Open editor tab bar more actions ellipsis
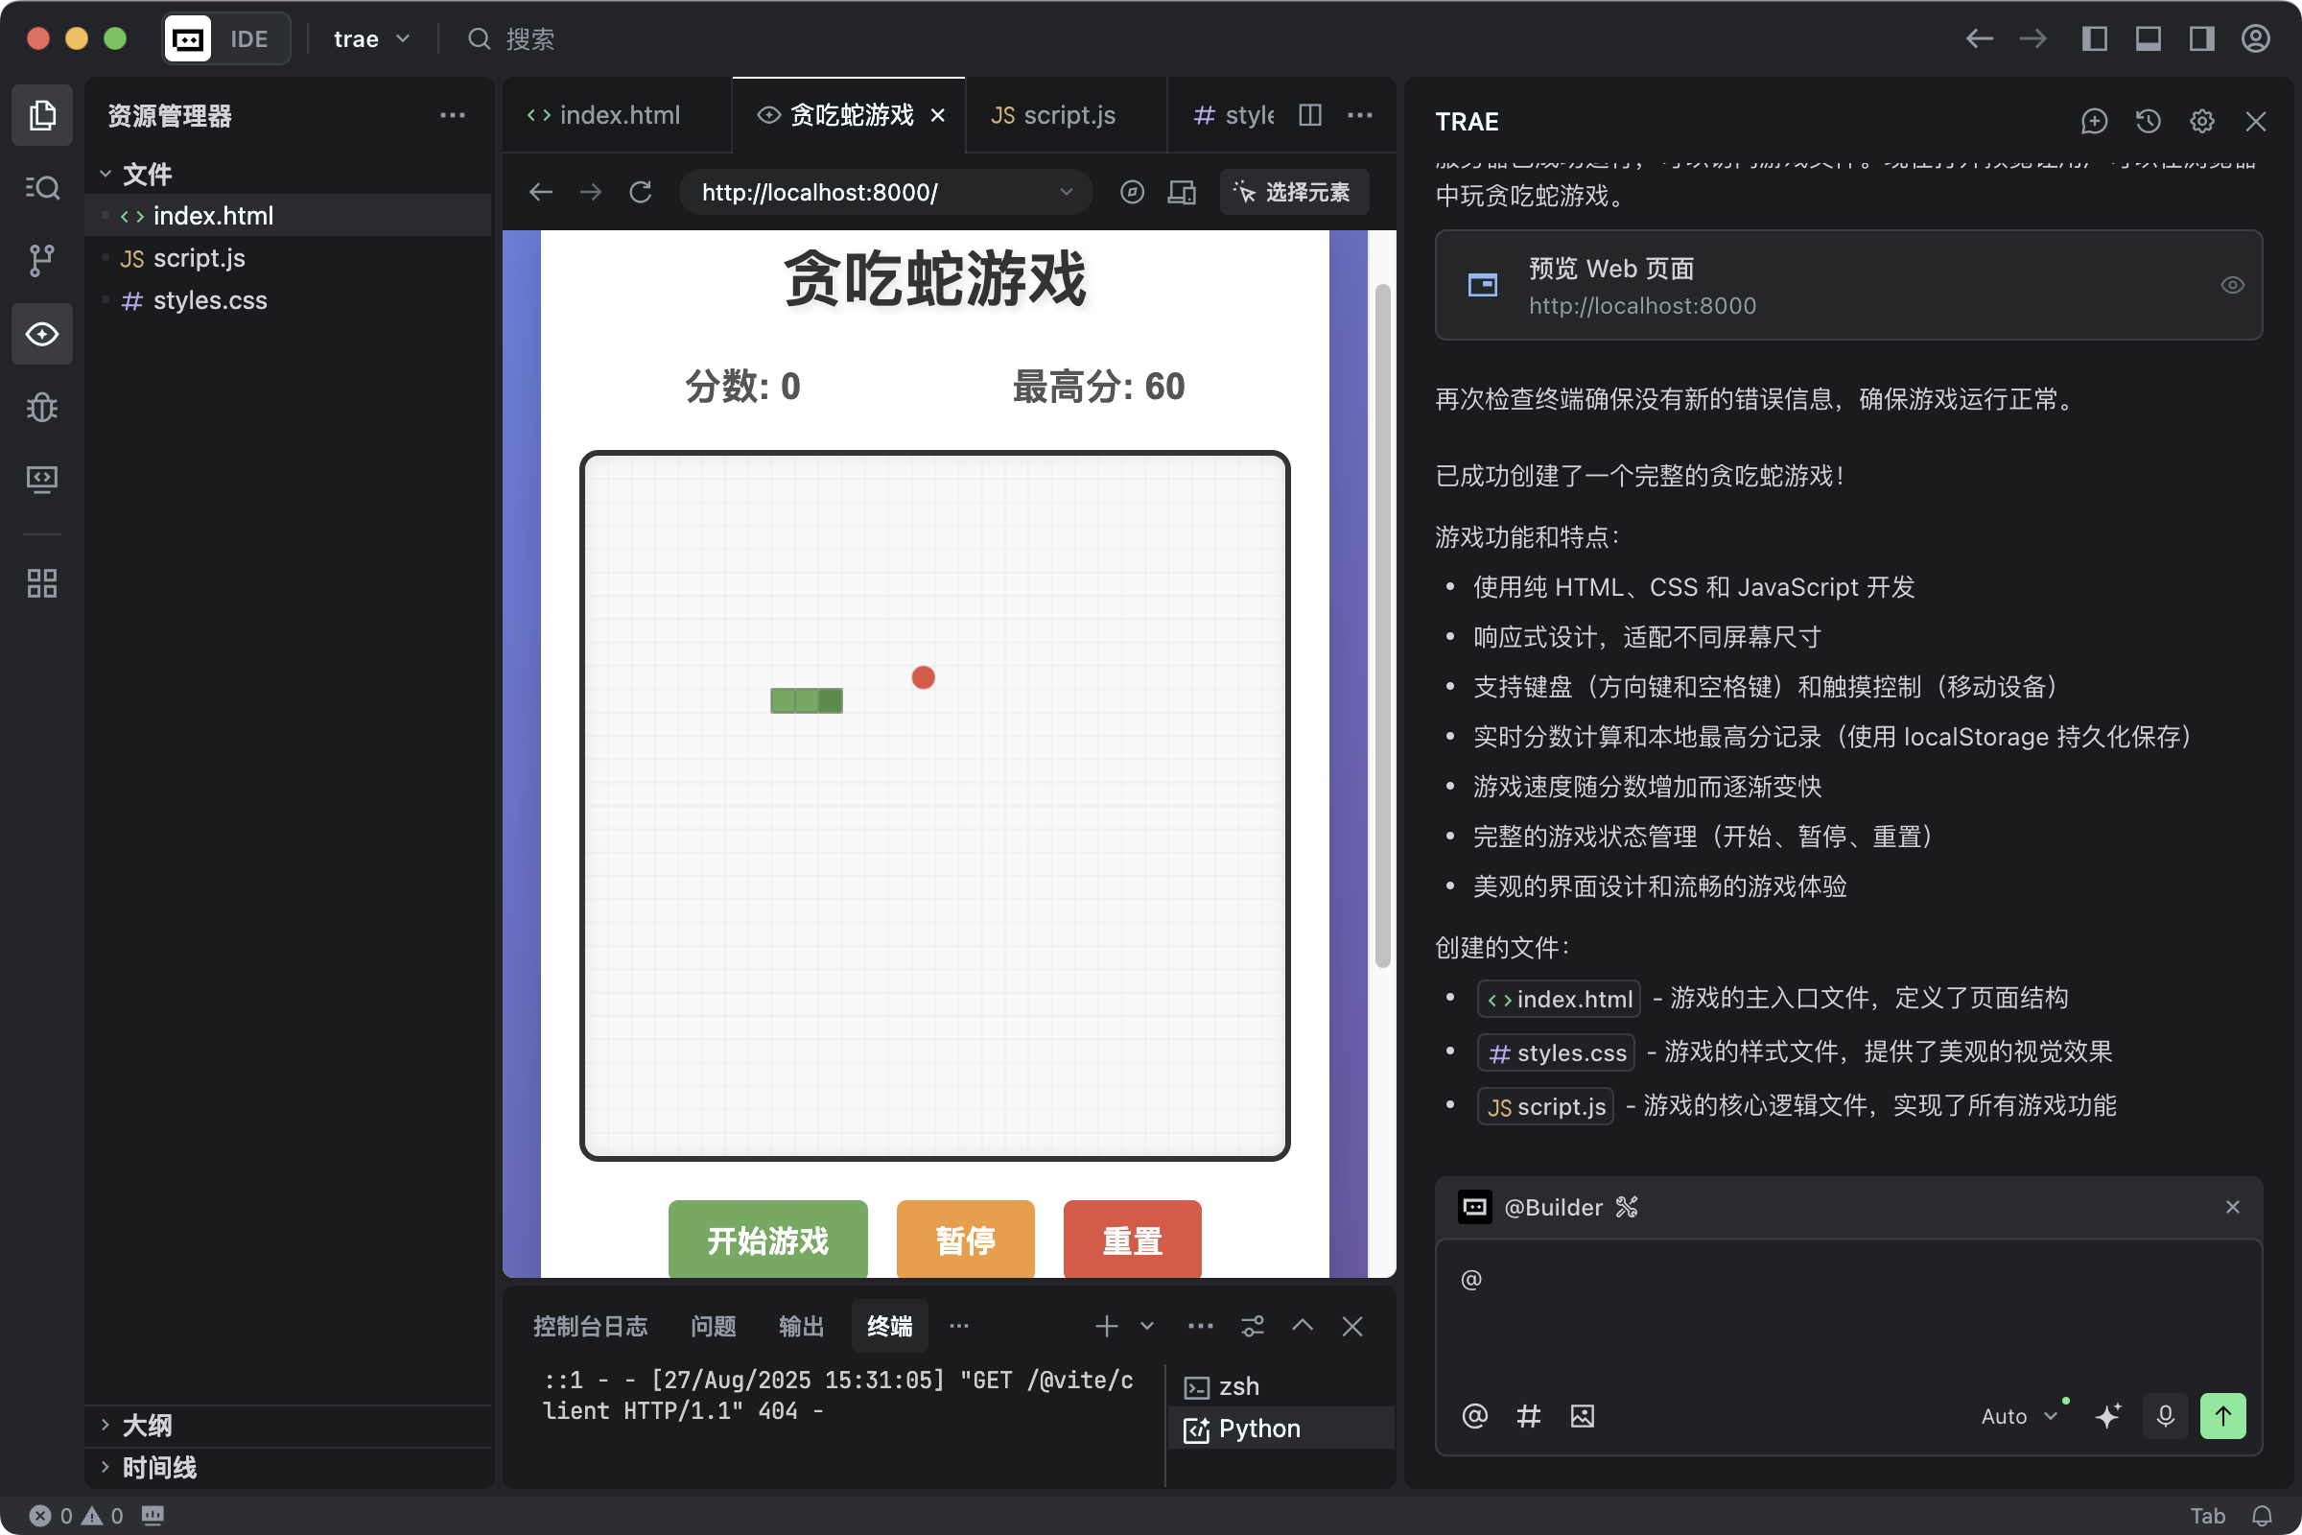The height and width of the screenshot is (1535, 2302). [x=1359, y=115]
